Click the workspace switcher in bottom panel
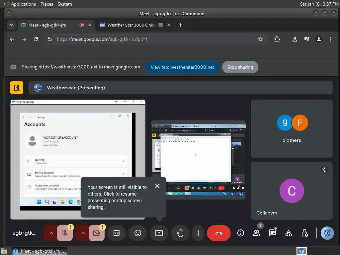This screenshot has height=255, width=340. 301,251
